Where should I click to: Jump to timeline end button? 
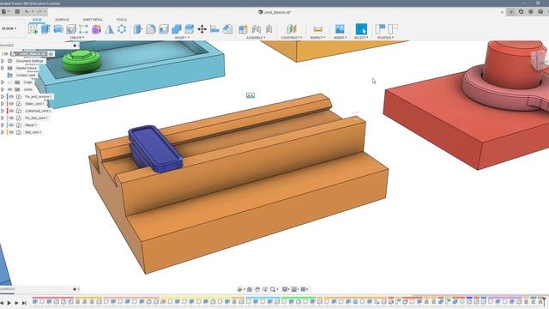tap(24, 303)
